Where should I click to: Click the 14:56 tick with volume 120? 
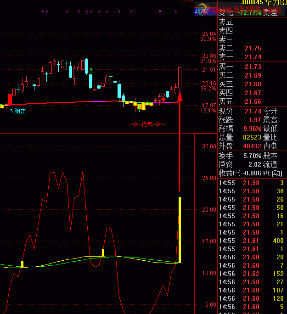(x=252, y=298)
